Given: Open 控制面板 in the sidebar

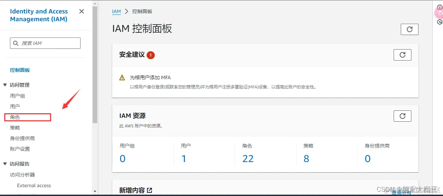Looking at the screenshot, I should pyautogui.click(x=20, y=70).
